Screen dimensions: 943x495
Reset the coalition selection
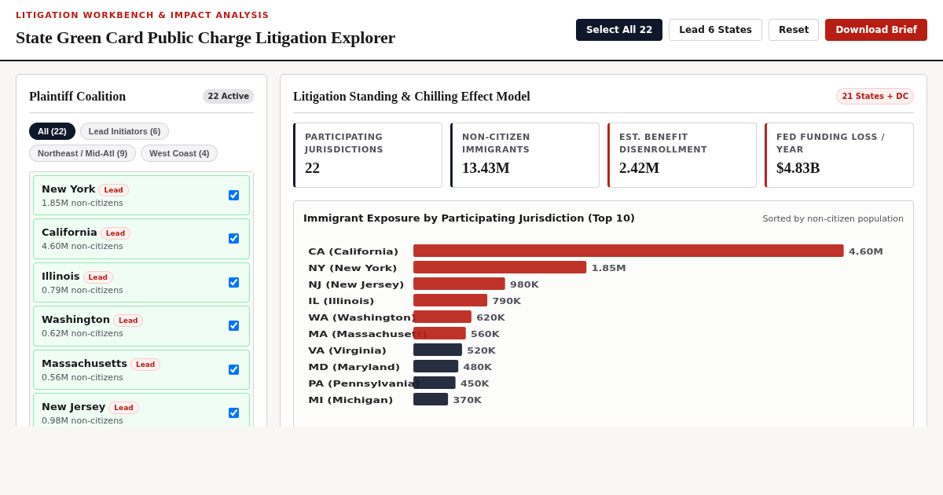[x=794, y=30]
